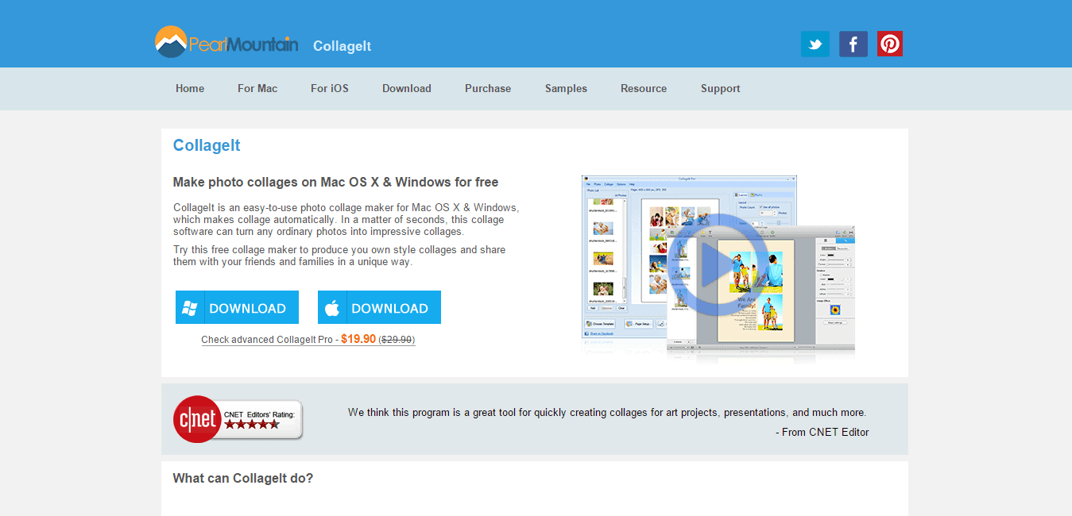1072x516 pixels.
Task: Open the Pinterest social icon
Action: (890, 44)
